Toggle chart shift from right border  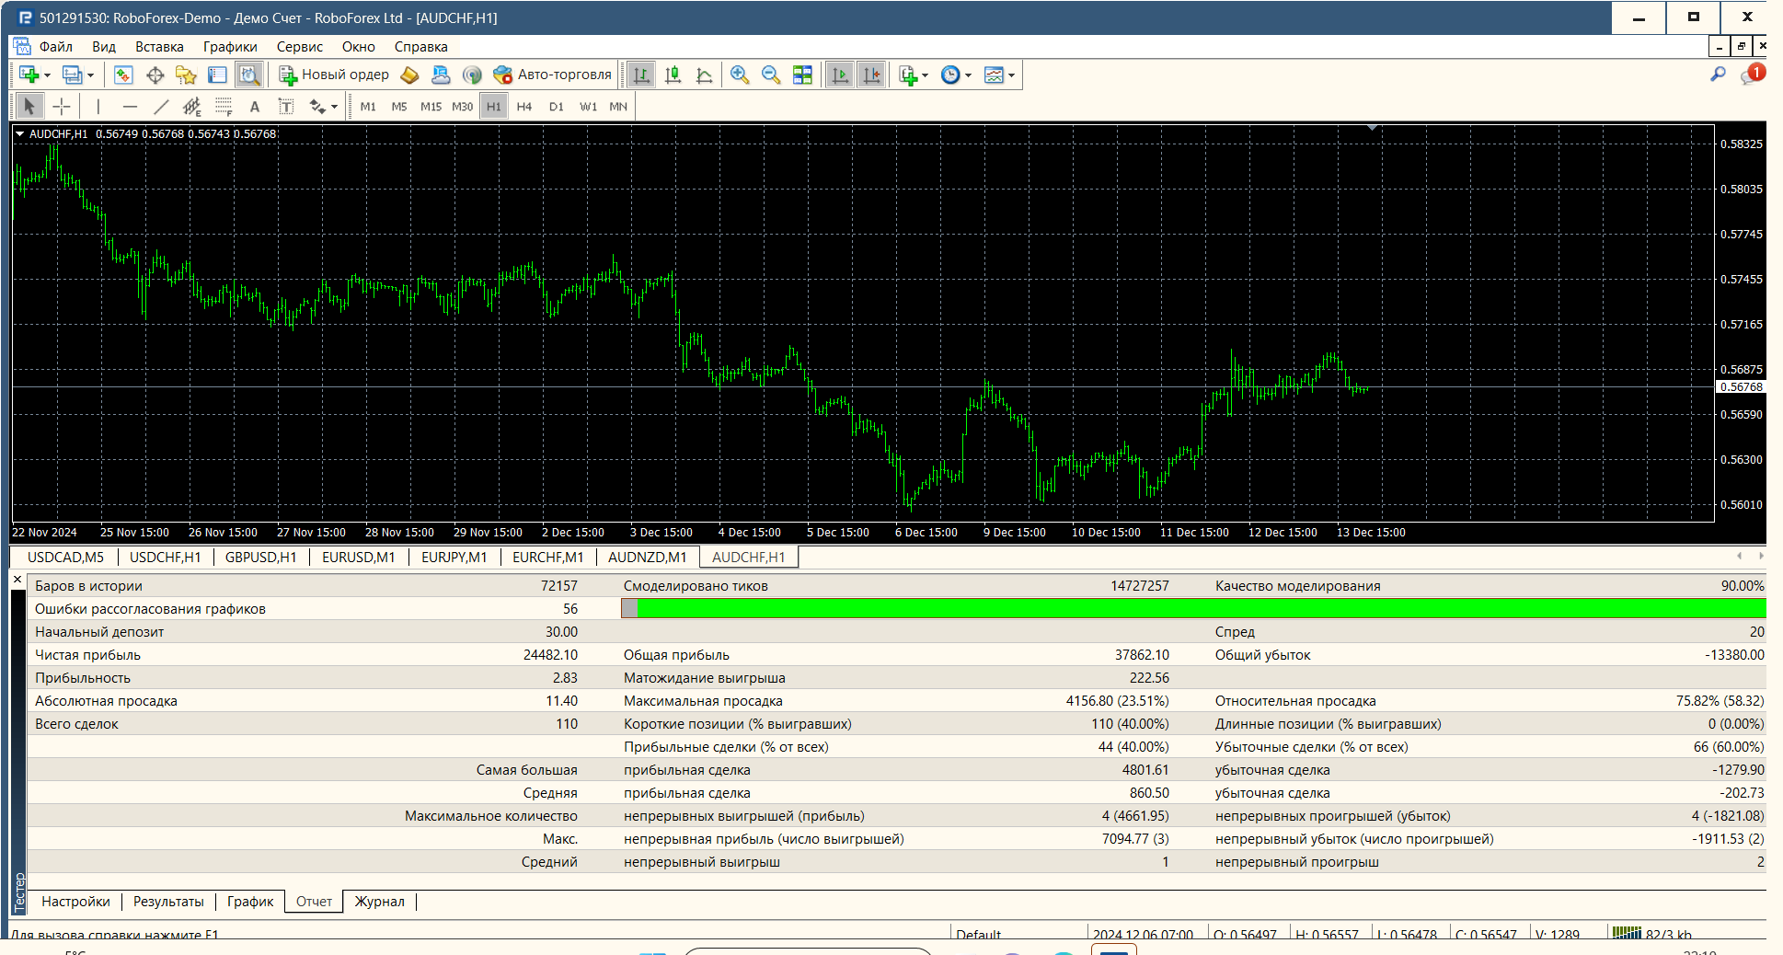tap(871, 75)
